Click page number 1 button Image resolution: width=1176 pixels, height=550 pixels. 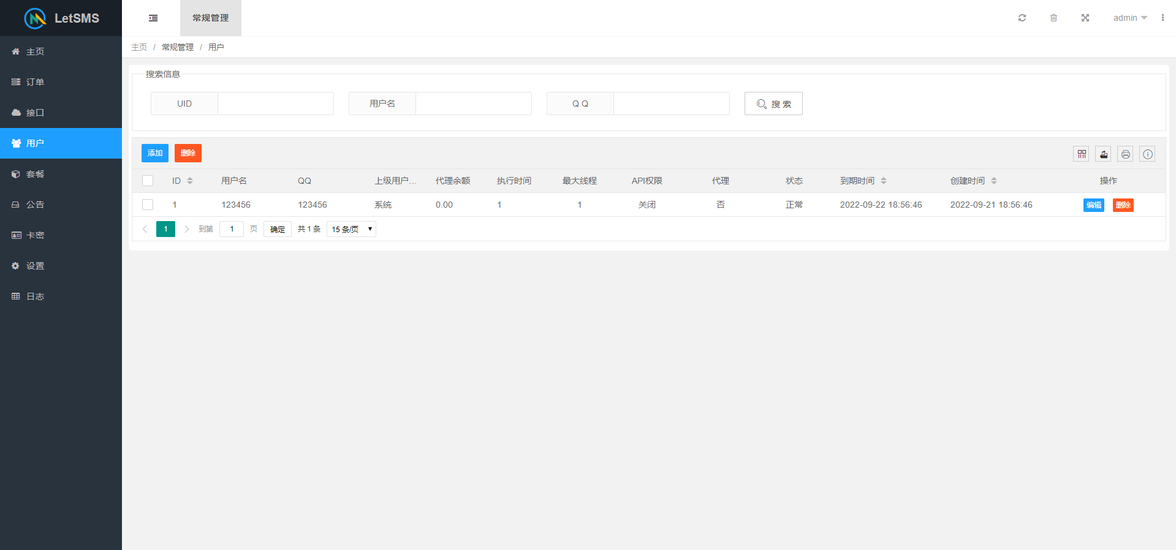pos(165,229)
